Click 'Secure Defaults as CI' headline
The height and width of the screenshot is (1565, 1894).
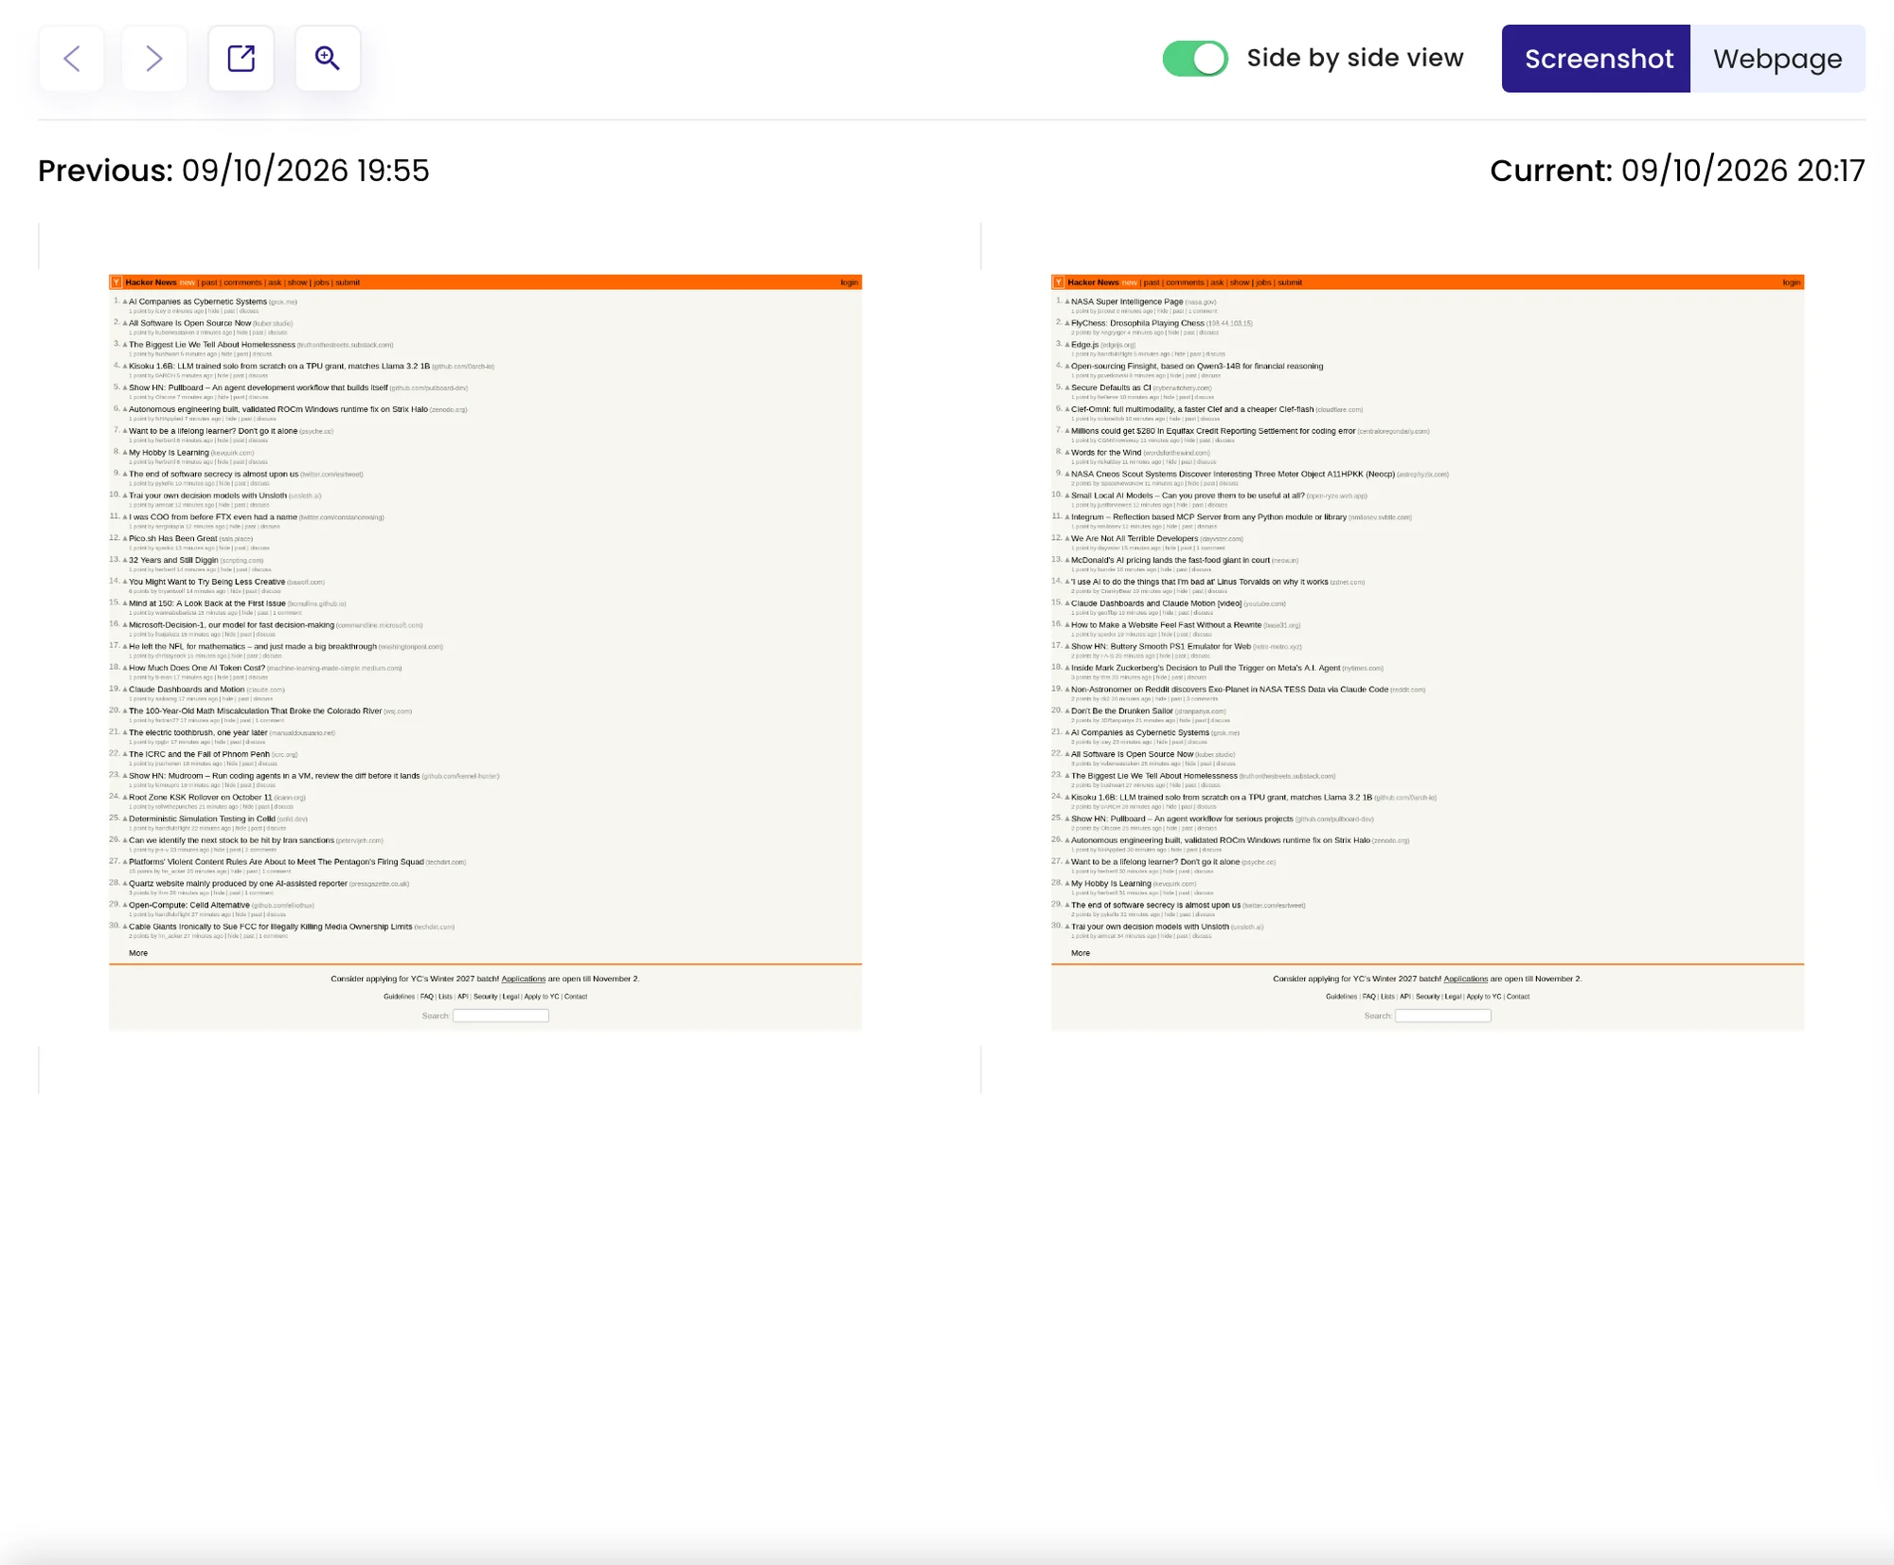[1111, 387]
